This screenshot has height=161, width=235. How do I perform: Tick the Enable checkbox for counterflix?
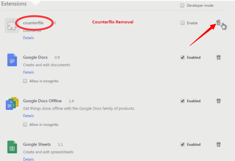(x=183, y=23)
